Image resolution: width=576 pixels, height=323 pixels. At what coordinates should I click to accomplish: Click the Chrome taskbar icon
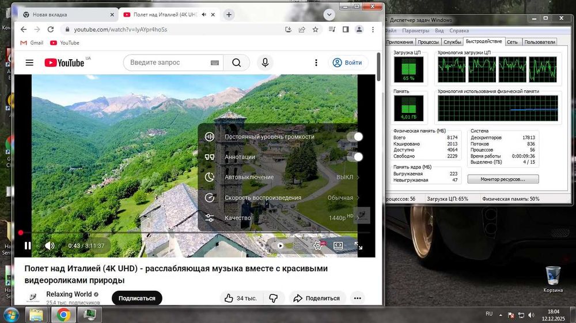[x=63, y=315]
